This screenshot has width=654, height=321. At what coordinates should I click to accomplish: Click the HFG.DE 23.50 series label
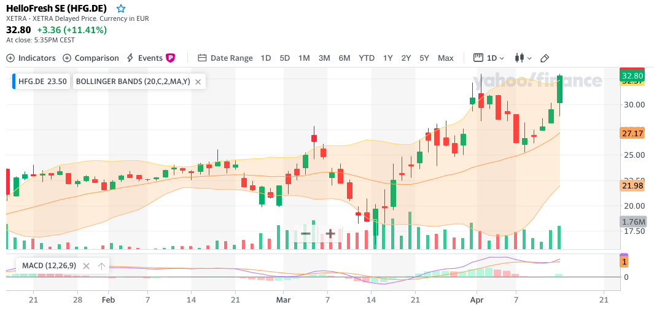point(42,82)
